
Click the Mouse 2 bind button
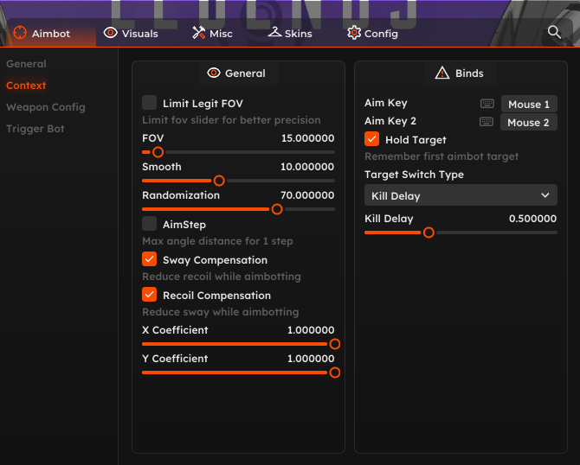coord(529,123)
